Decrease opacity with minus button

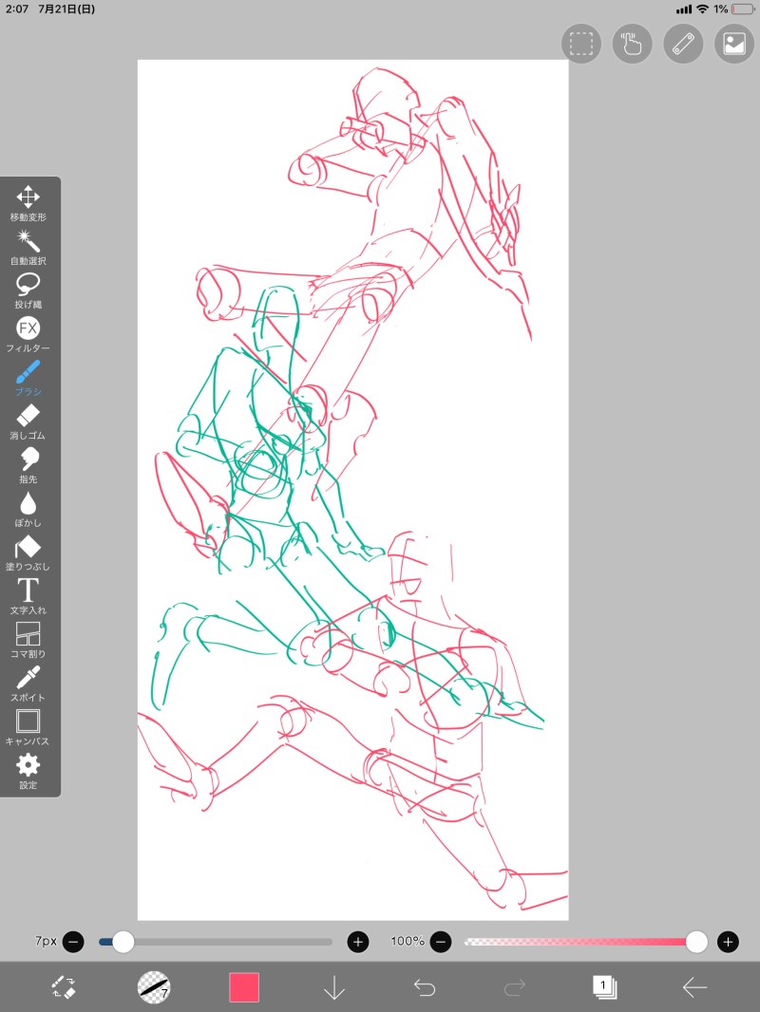click(441, 943)
